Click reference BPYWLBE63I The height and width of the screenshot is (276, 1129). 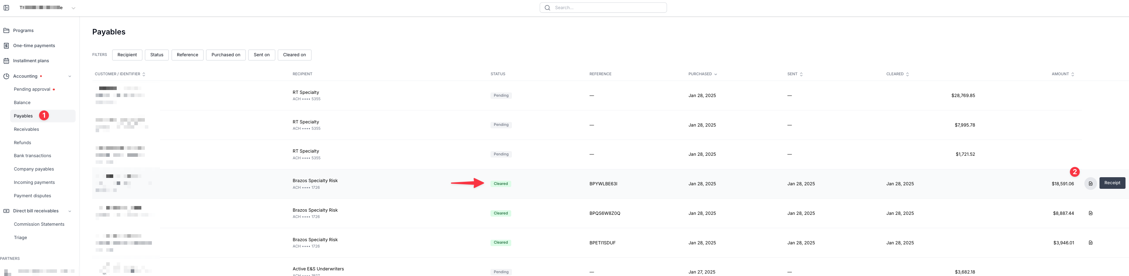[x=603, y=184]
